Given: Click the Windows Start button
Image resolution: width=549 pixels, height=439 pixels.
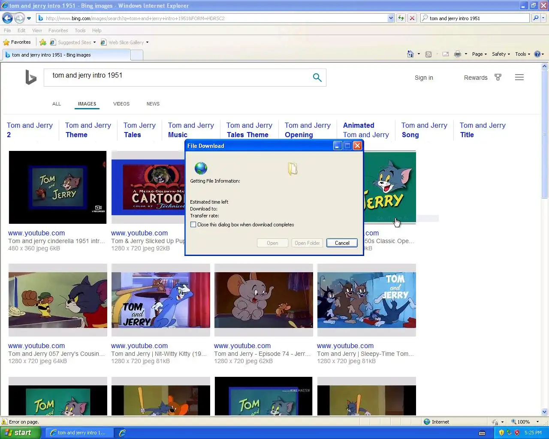Looking at the screenshot, I should (x=20, y=433).
